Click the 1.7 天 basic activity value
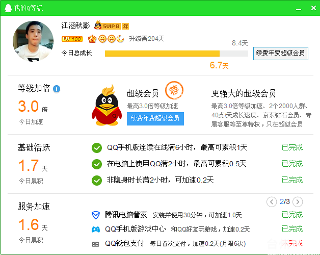Screen dimensions: 320x255 (33, 166)
